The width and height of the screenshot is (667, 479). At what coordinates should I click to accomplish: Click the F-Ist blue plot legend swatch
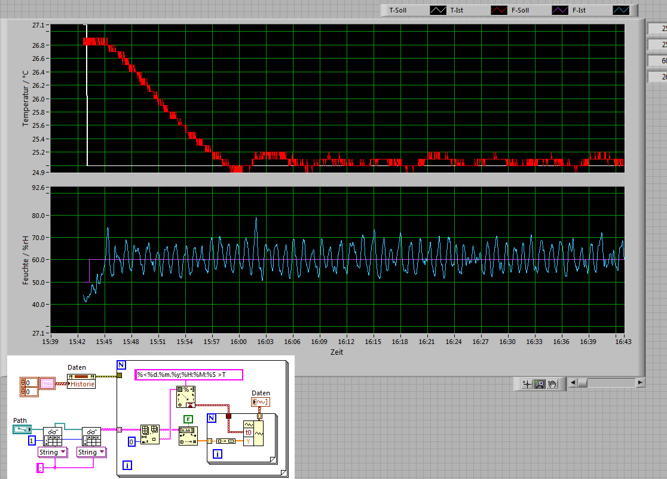622,10
